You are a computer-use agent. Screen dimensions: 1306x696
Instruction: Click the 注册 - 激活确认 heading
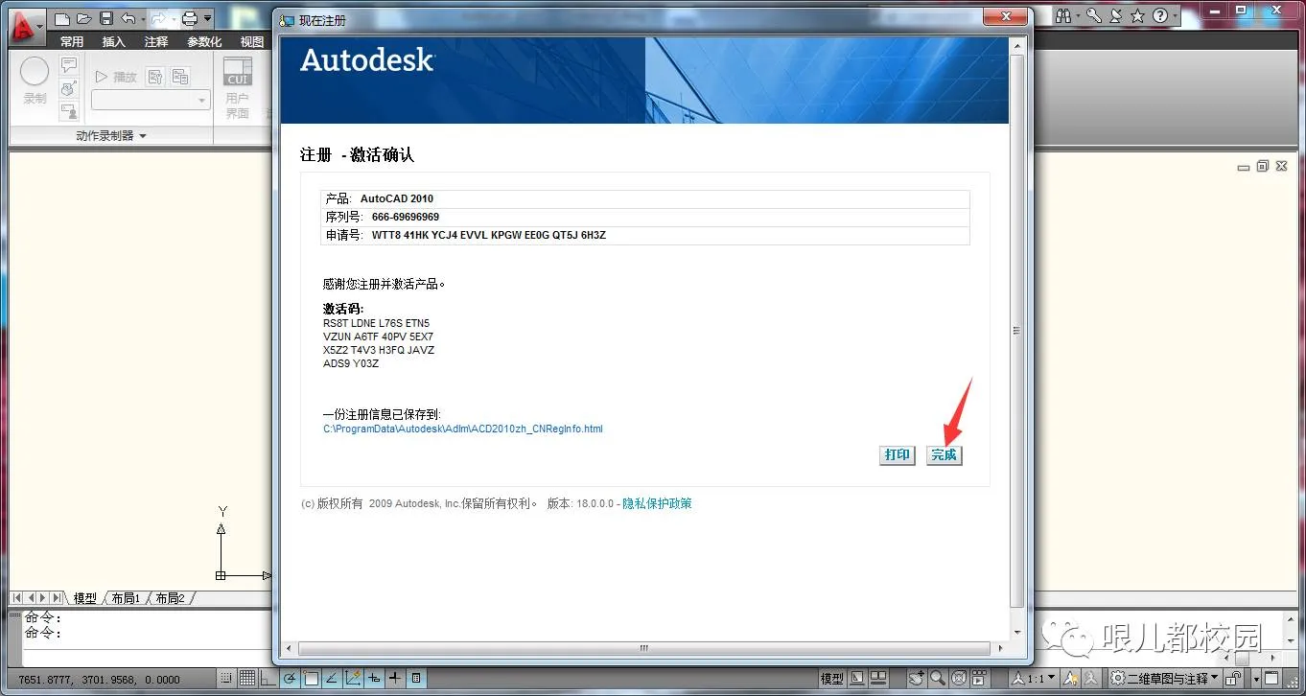pyautogui.click(x=358, y=155)
